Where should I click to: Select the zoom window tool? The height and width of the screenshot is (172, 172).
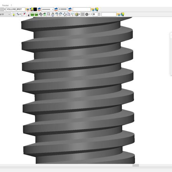[48, 14]
